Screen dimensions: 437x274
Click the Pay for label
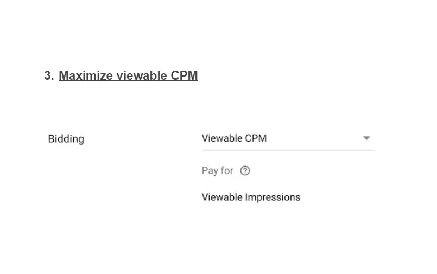[217, 170]
